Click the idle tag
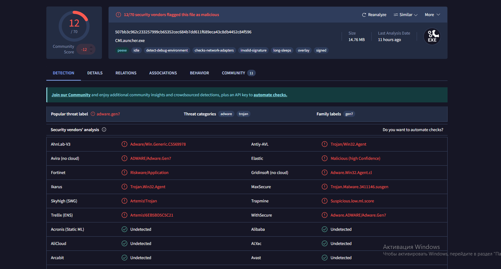 (137, 51)
